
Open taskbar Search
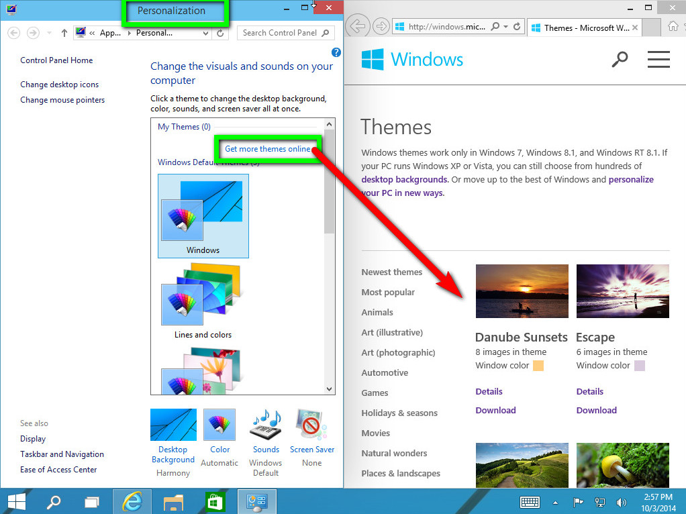[x=54, y=502]
